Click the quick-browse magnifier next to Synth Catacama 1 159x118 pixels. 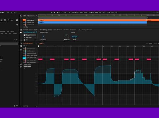36,32
